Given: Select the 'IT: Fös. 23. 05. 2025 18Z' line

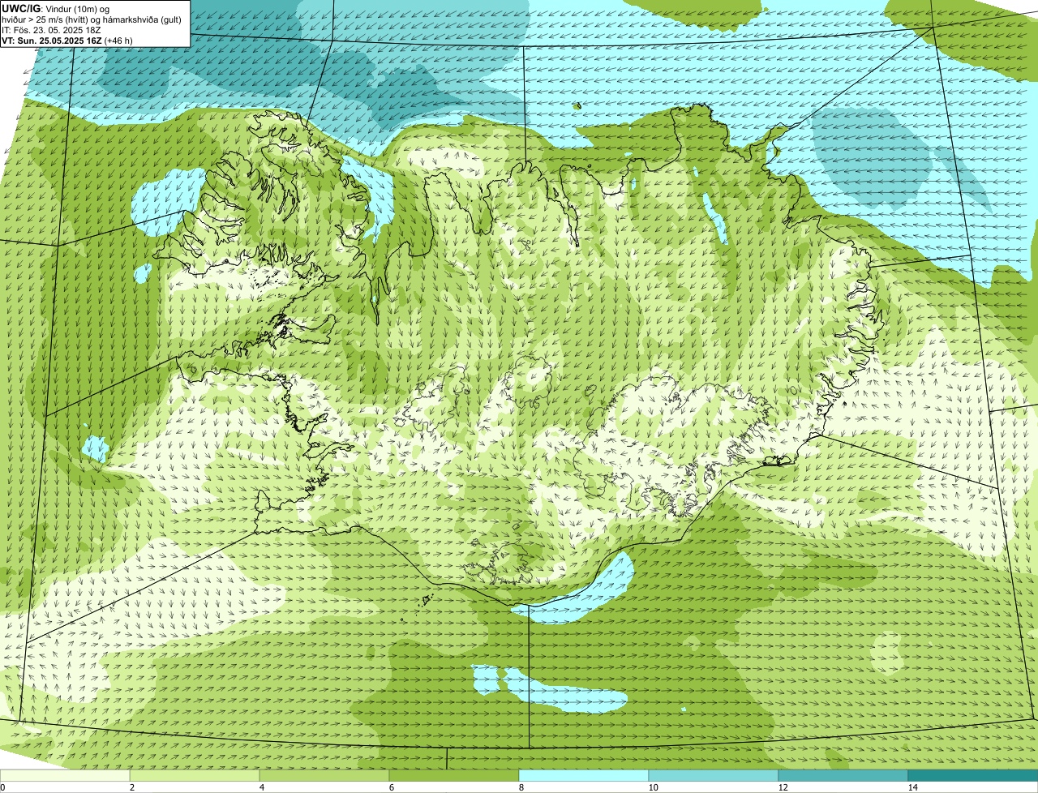Looking at the screenshot, I should (x=52, y=29).
